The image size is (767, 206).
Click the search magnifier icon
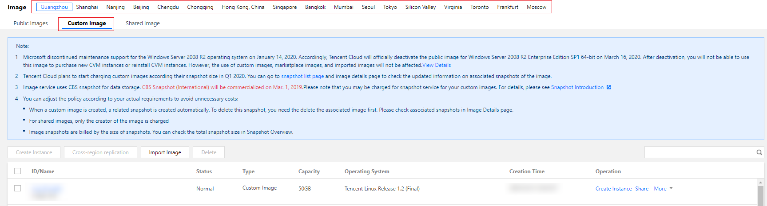(x=759, y=152)
